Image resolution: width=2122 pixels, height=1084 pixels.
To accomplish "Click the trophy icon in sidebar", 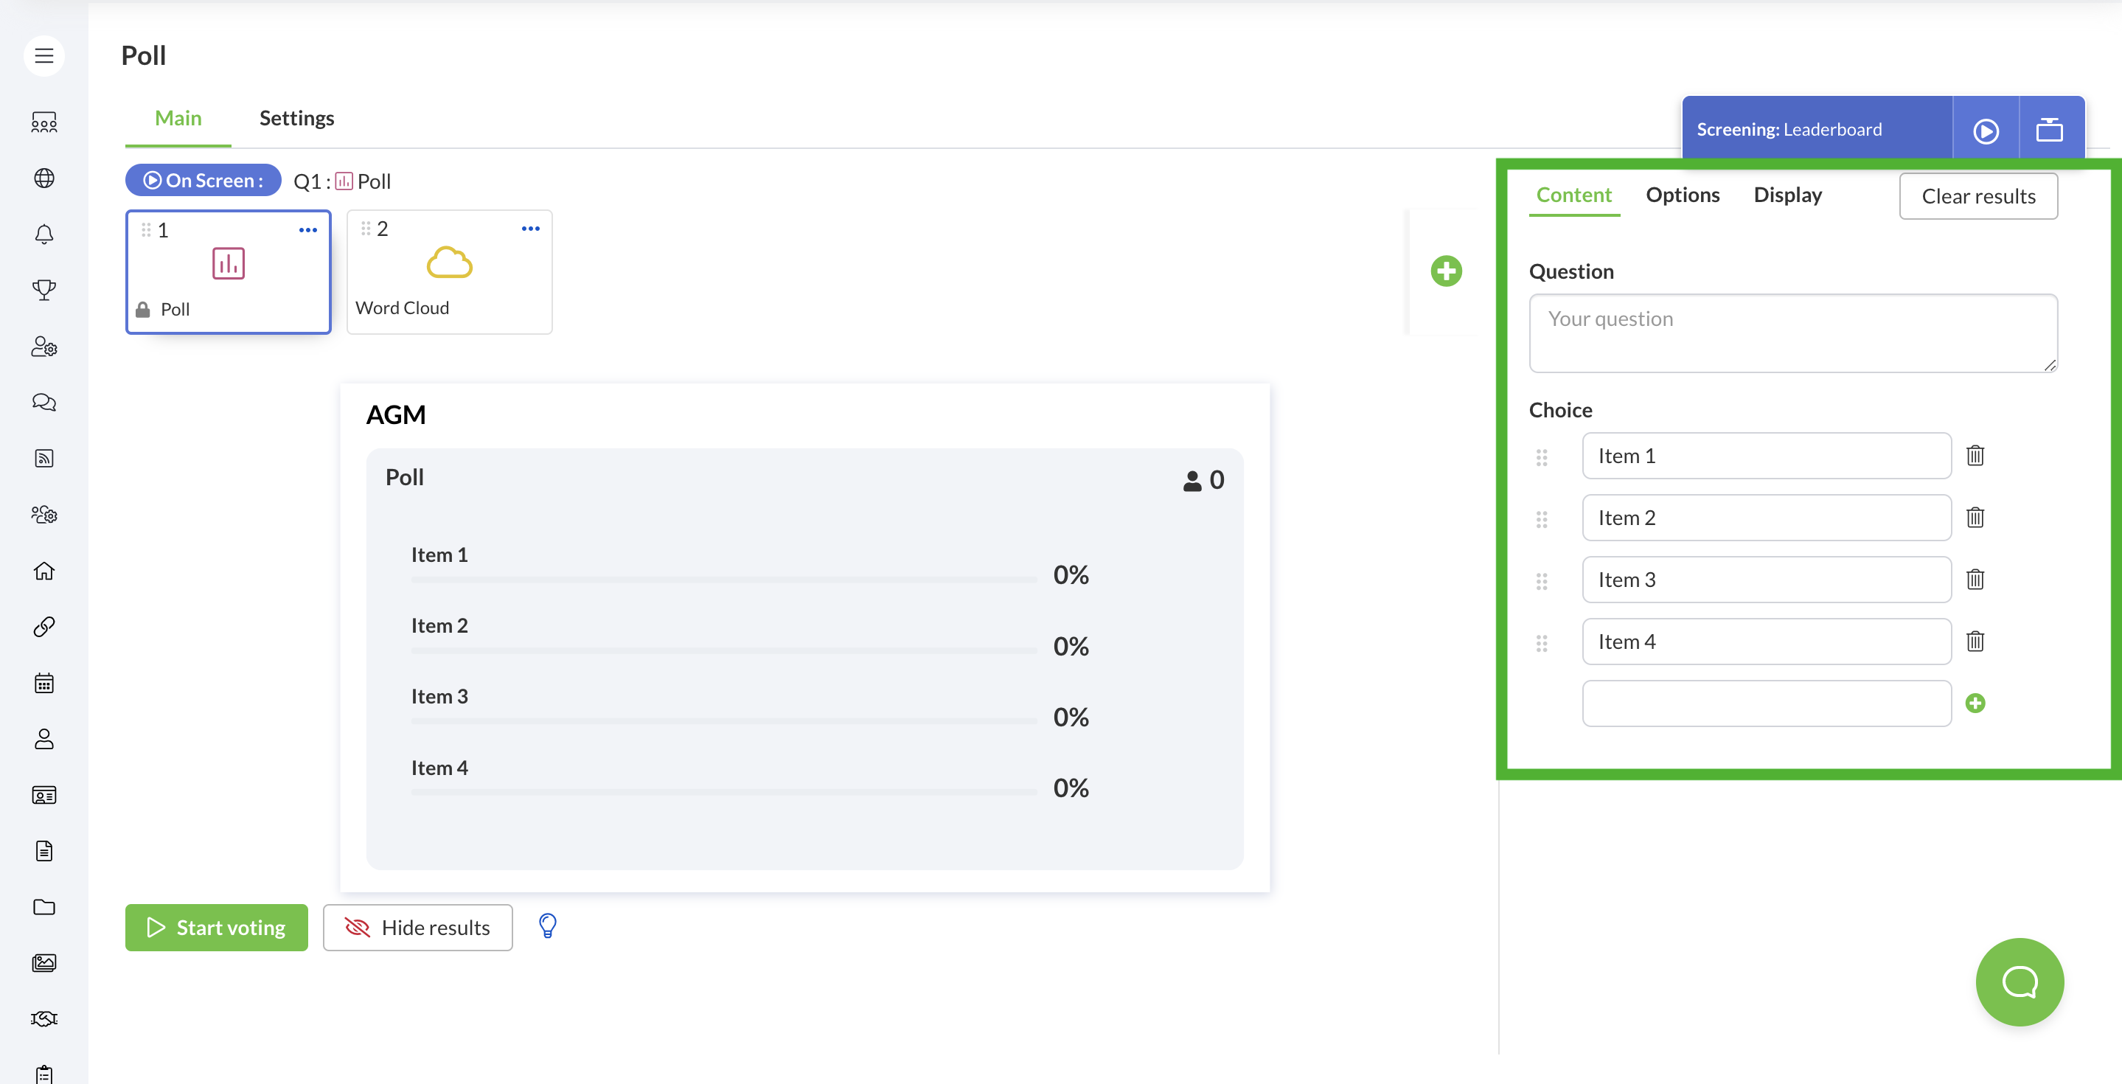I will 44,290.
